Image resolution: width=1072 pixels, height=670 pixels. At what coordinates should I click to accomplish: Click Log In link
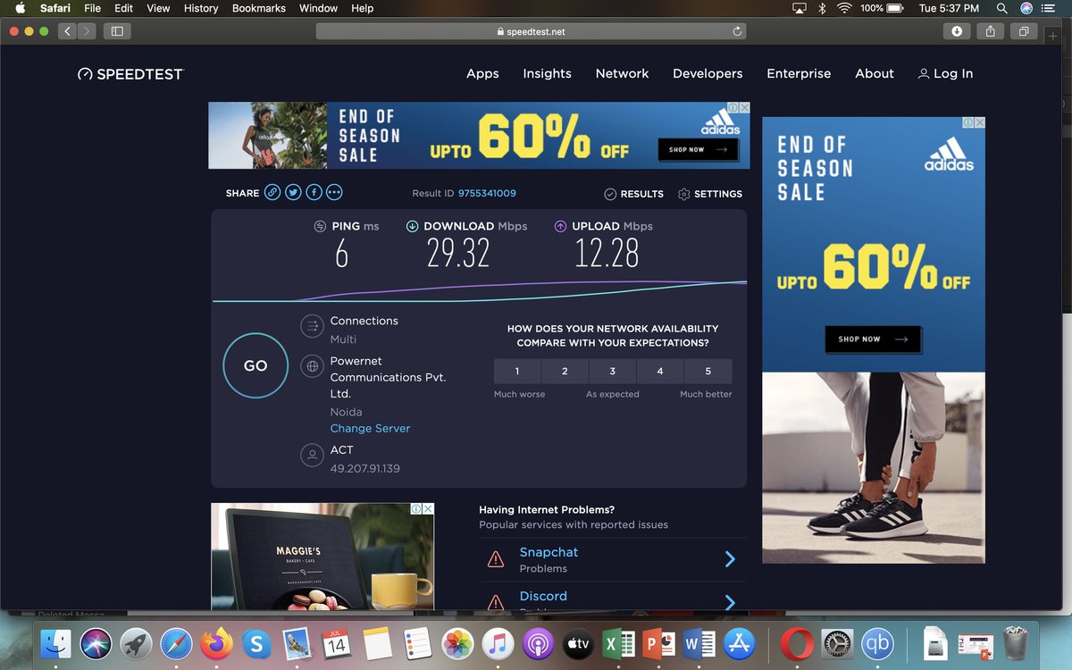click(x=945, y=74)
